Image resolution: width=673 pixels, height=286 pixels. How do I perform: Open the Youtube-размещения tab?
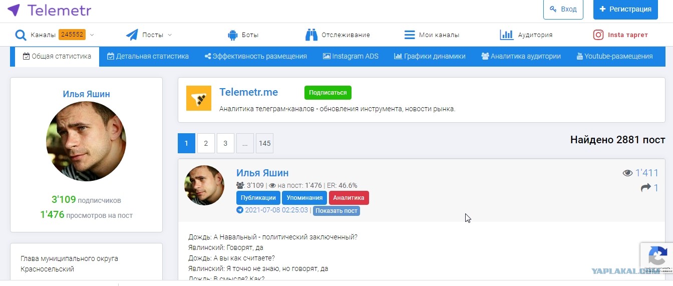tap(614, 56)
